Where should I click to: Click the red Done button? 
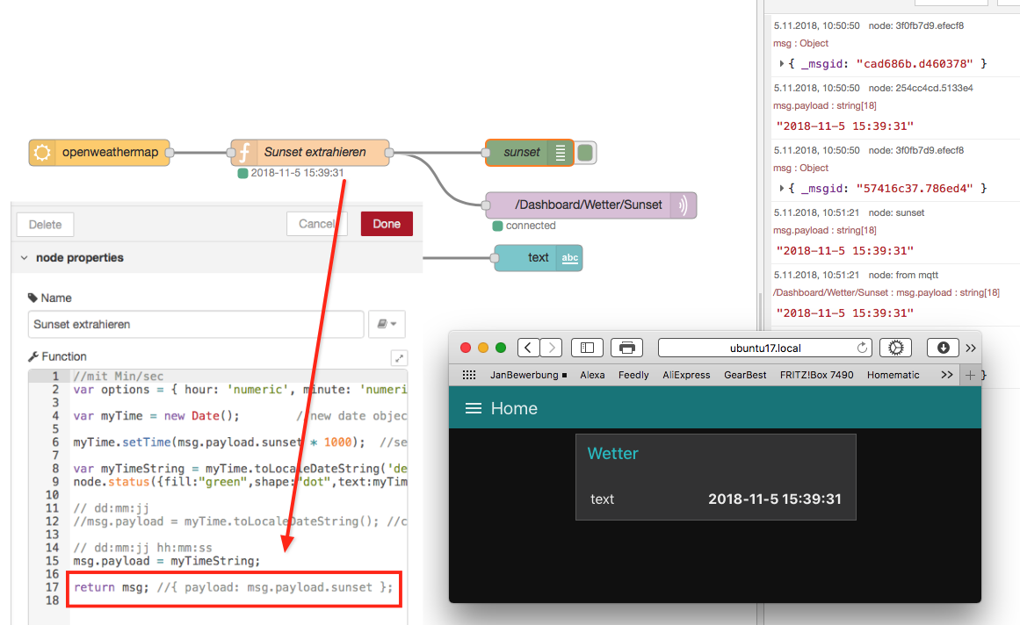tap(387, 224)
